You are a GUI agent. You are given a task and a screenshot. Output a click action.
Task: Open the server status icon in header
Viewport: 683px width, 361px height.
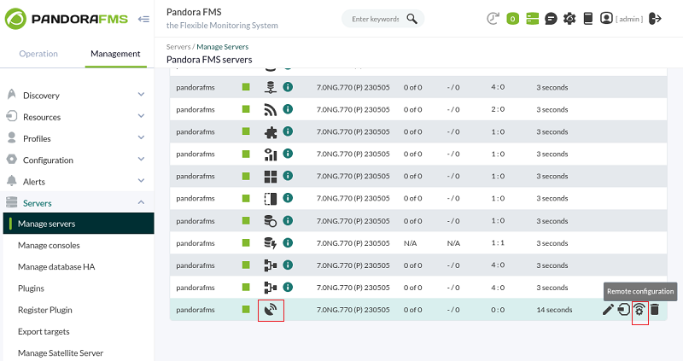(532, 19)
